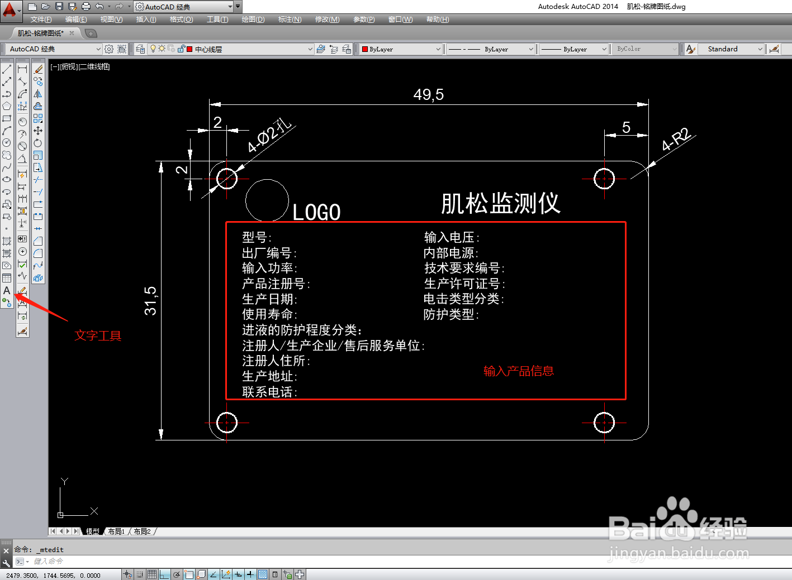Image resolution: width=792 pixels, height=580 pixels.
Task: Toggle Snap mode in status bar
Action: [x=140, y=574]
